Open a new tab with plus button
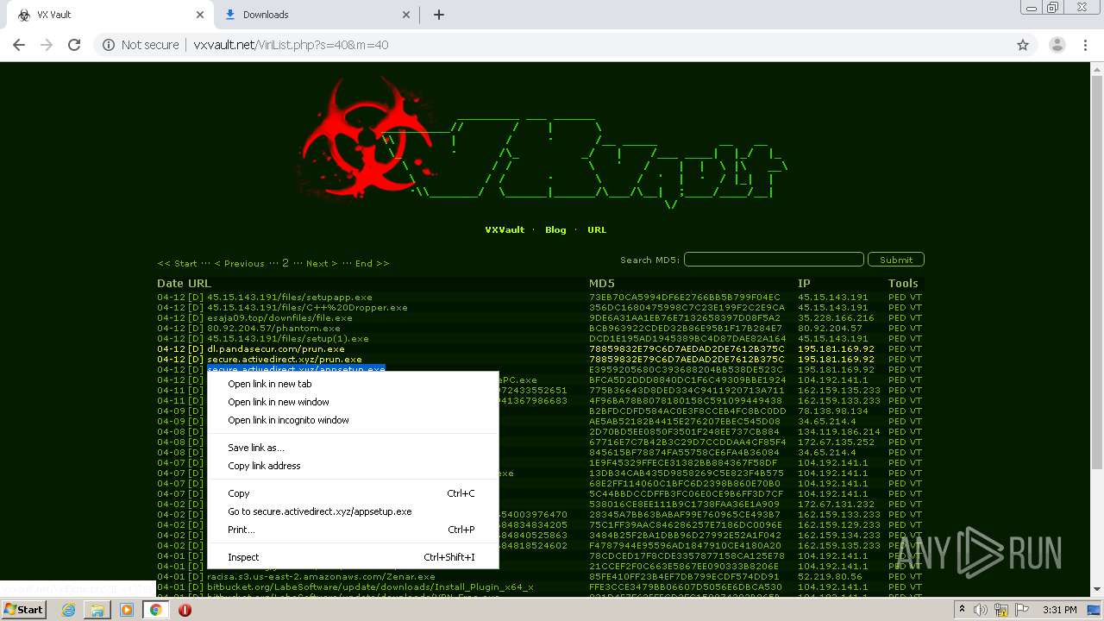Viewport: 1104px width, 621px height. 439,15
